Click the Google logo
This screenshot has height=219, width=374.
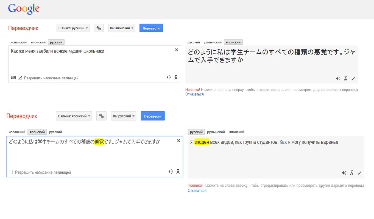(24, 9)
